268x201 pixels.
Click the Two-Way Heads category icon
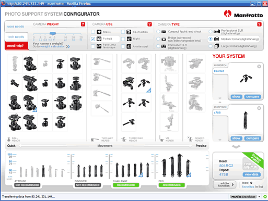95,140
